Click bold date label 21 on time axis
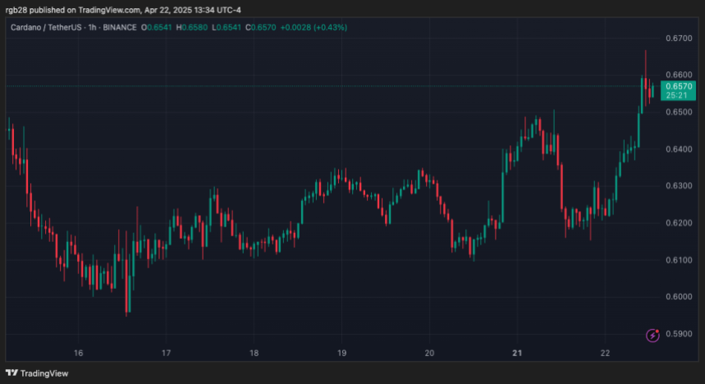This screenshot has height=384, width=705. pos(517,353)
